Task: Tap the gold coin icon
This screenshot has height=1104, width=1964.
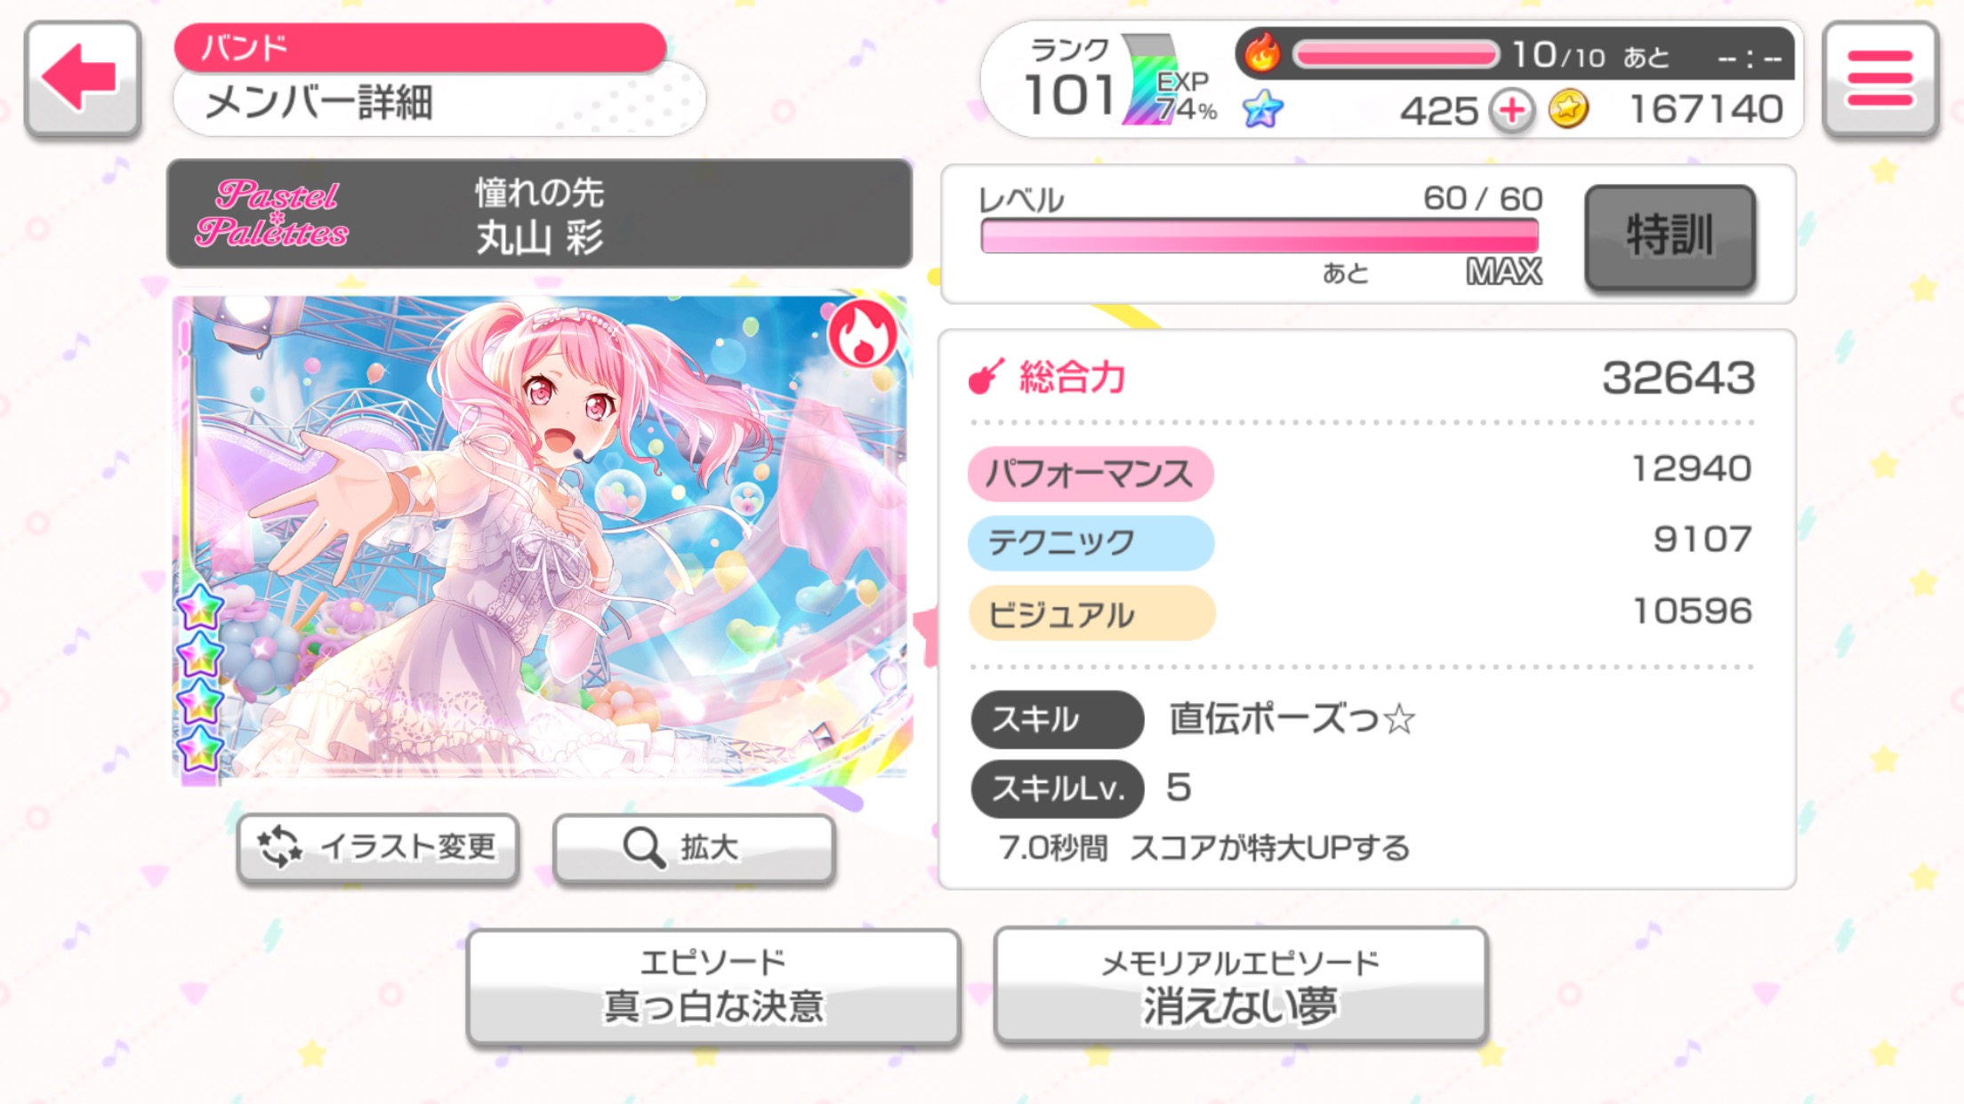Action: (x=1567, y=109)
